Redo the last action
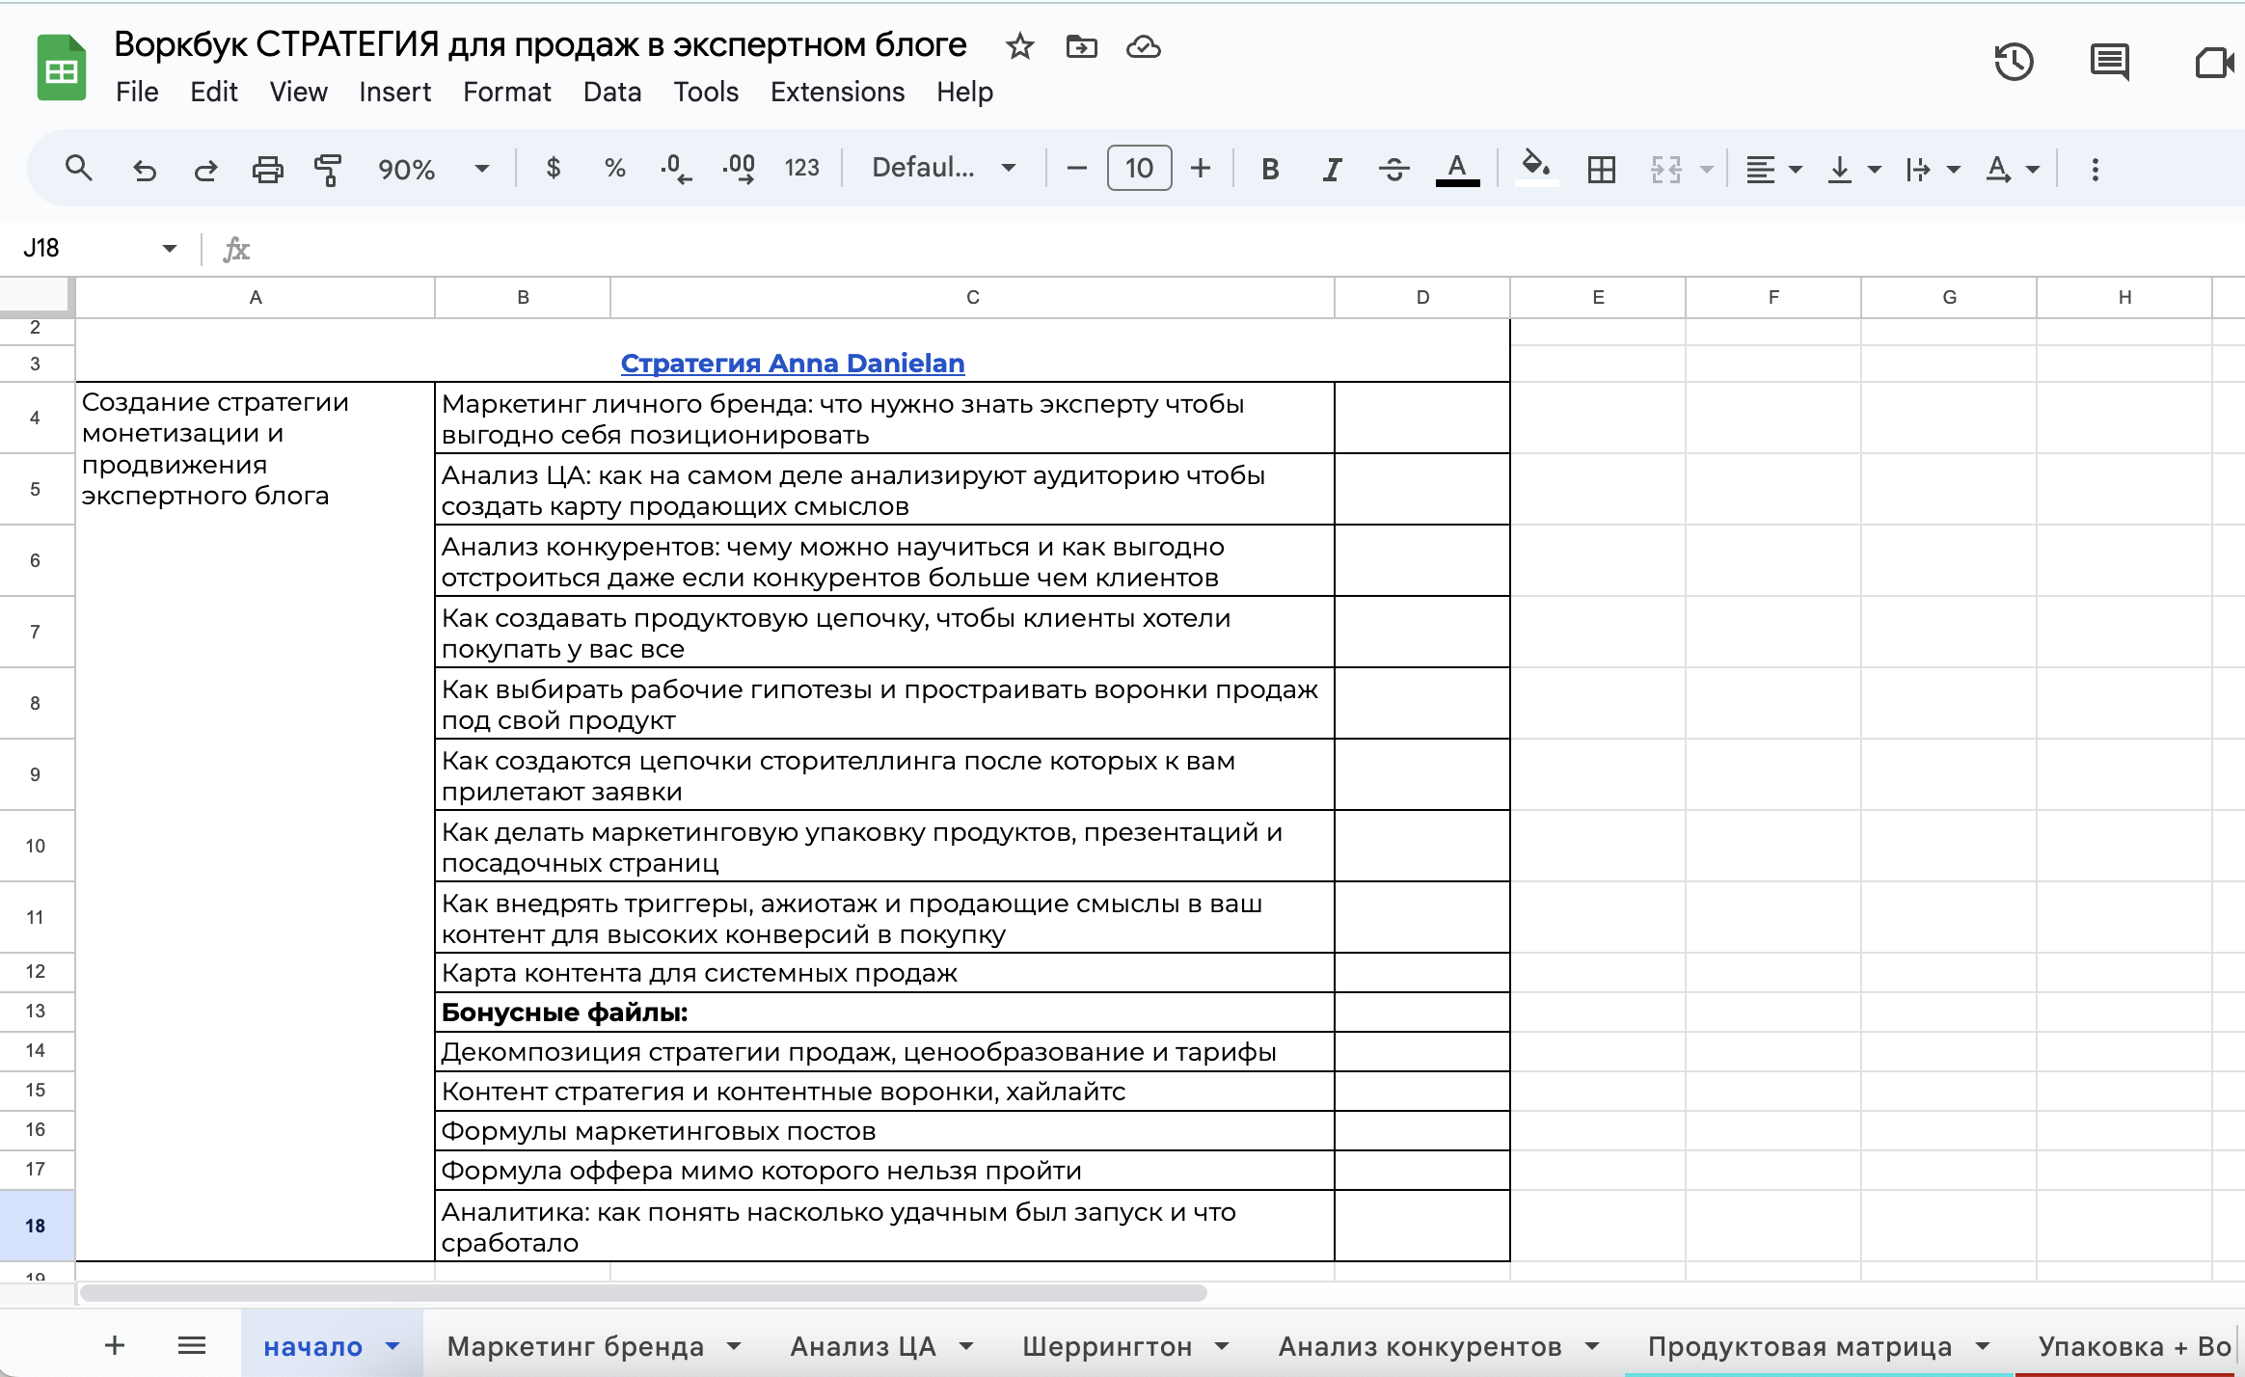This screenshot has width=2245, height=1377. pyautogui.click(x=205, y=170)
